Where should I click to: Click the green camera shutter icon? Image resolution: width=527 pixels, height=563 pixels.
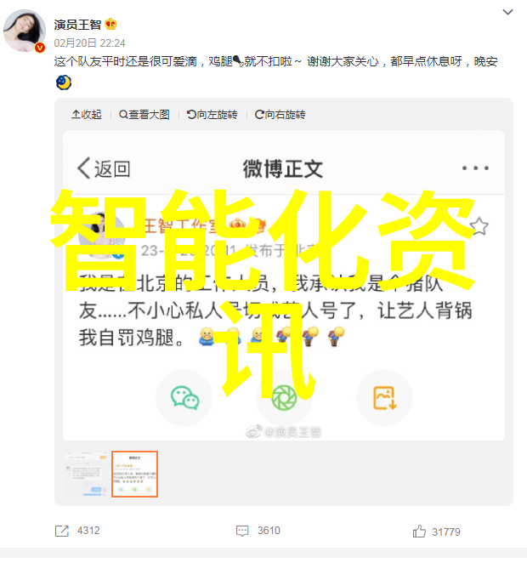pyautogui.click(x=284, y=397)
